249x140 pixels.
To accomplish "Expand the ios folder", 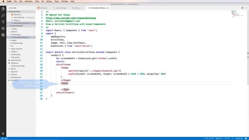I will (12, 46).
